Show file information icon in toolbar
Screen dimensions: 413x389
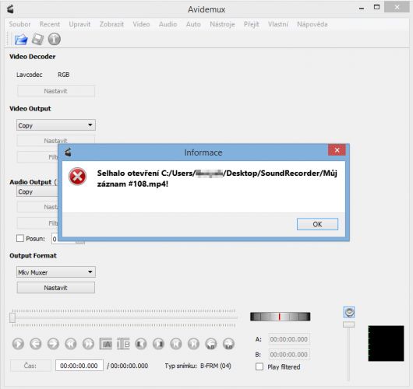click(55, 40)
